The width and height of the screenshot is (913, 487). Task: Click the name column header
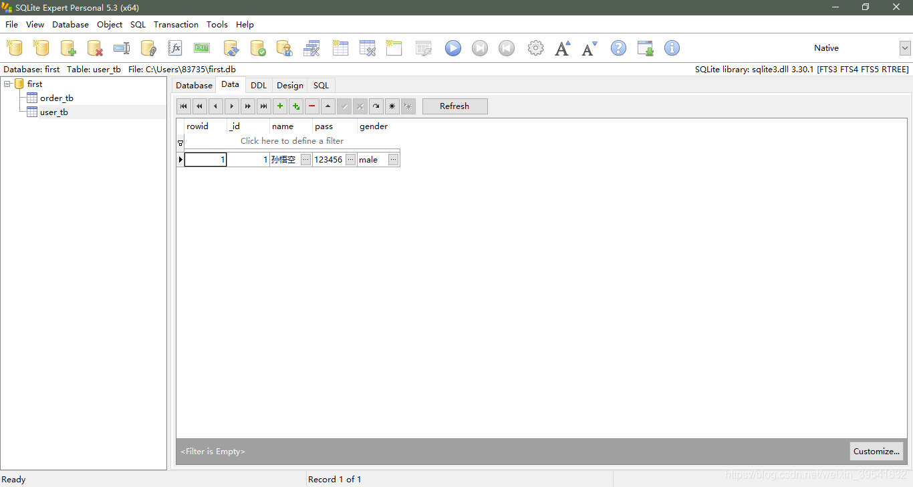coord(291,126)
